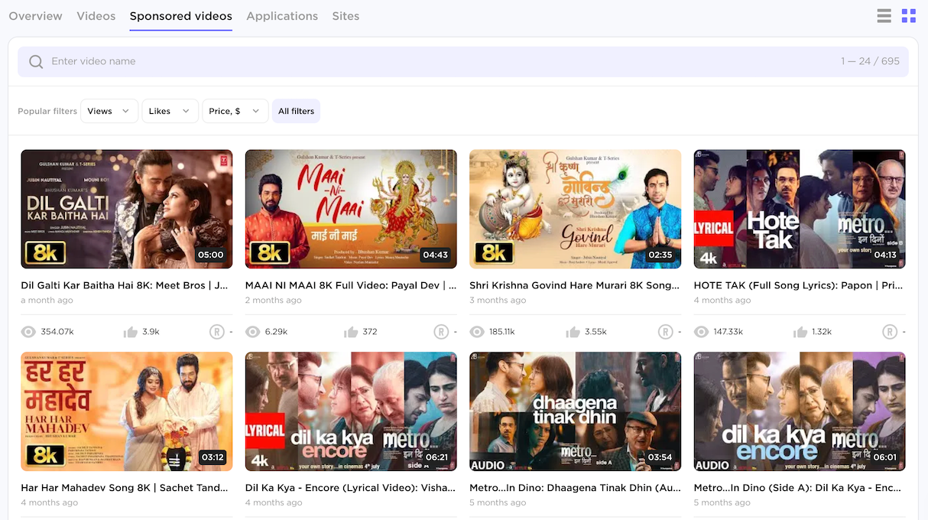
Task: Open the Overview tab
Action: (35, 16)
